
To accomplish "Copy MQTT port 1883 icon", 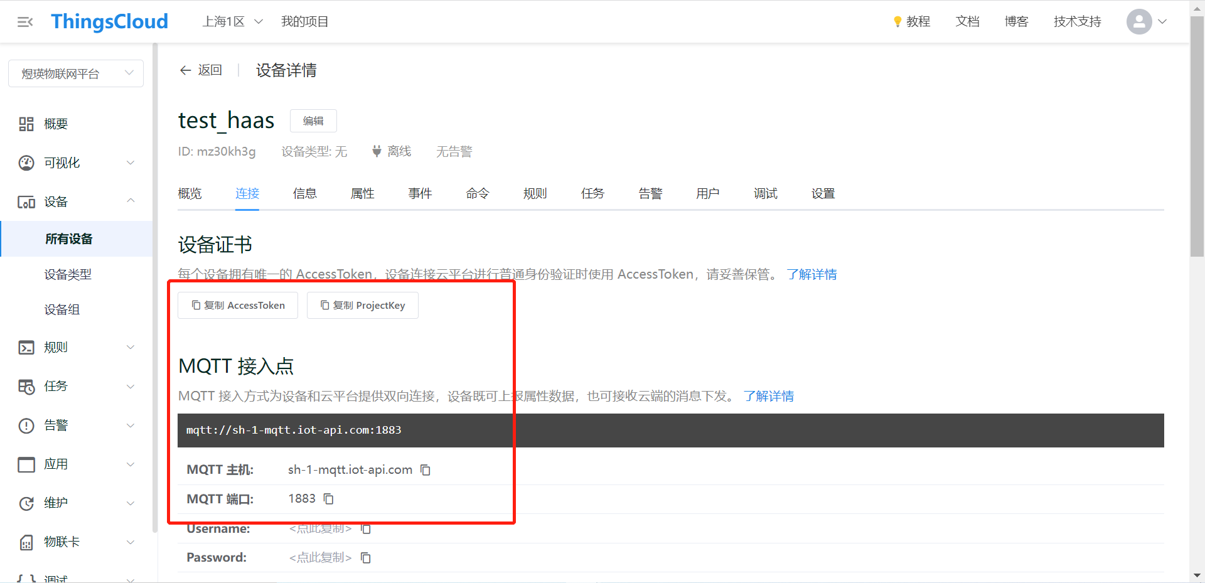I will click(329, 499).
